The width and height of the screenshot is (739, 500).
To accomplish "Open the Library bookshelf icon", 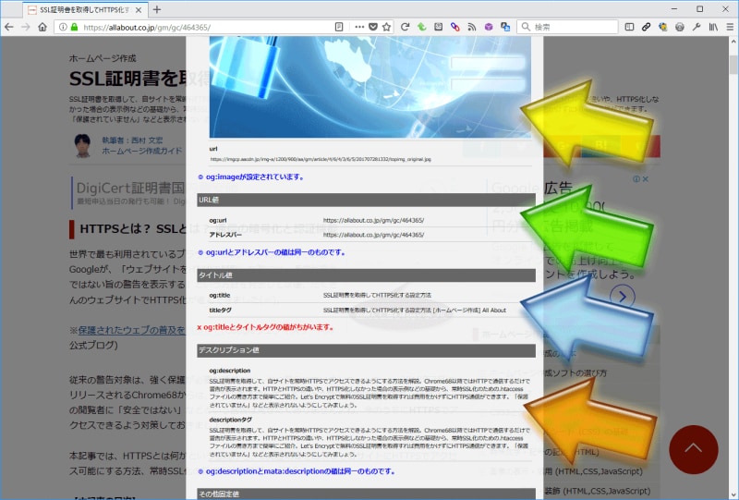I will [x=713, y=27].
